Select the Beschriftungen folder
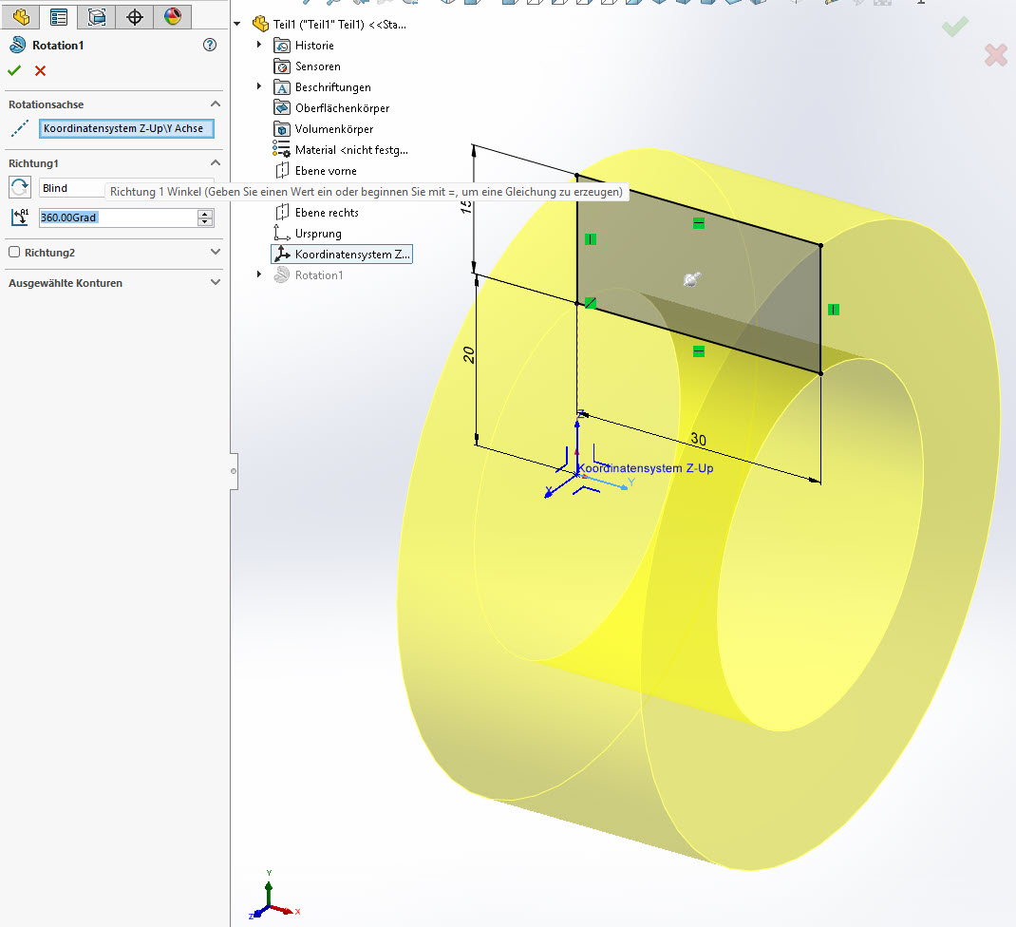Screen dimensions: 1016x927 (x=322, y=86)
